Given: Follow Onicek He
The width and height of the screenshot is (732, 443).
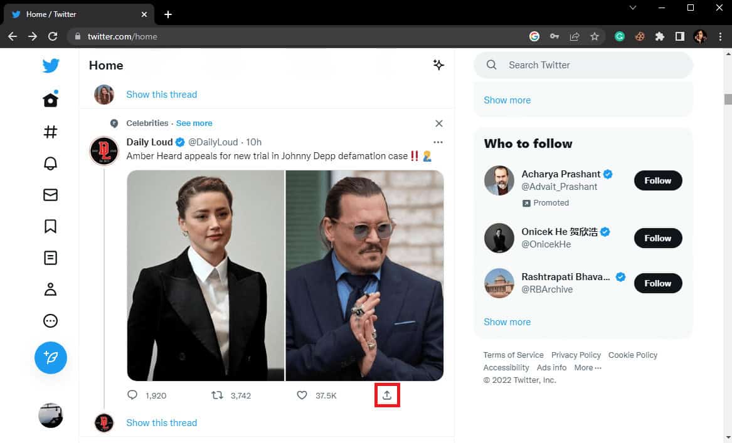Looking at the screenshot, I should [658, 238].
